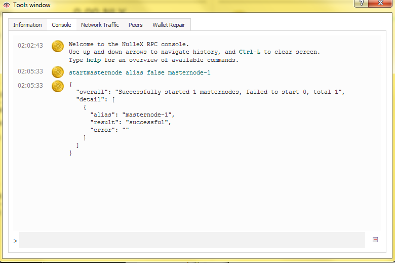Click the coin icon beside the startmasternode command
The width and height of the screenshot is (395, 263).
point(58,72)
